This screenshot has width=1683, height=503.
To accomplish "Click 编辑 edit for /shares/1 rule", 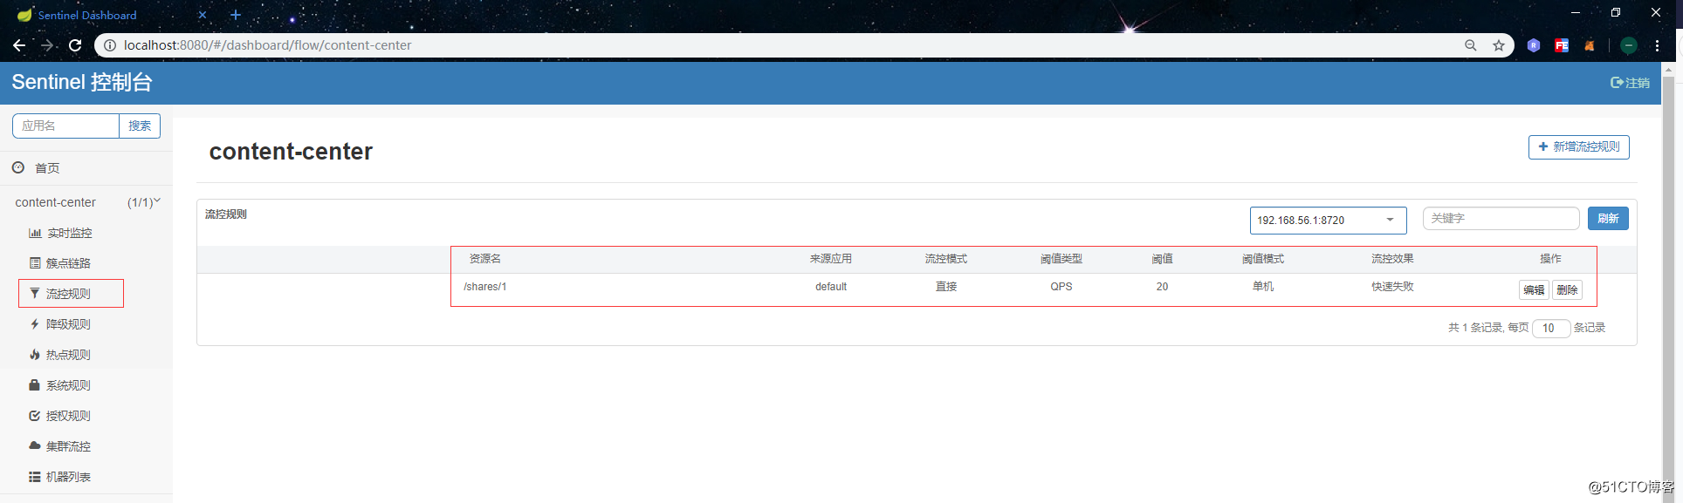I will (x=1534, y=289).
